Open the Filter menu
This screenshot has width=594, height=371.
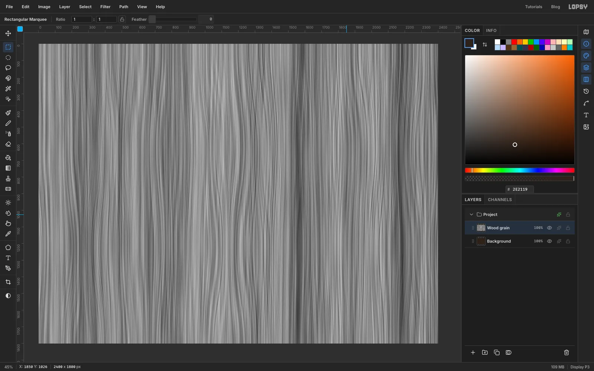click(105, 7)
